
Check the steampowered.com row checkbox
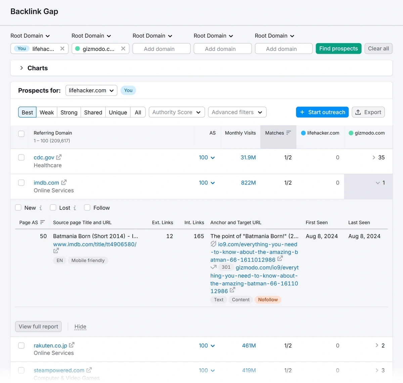coord(21,370)
